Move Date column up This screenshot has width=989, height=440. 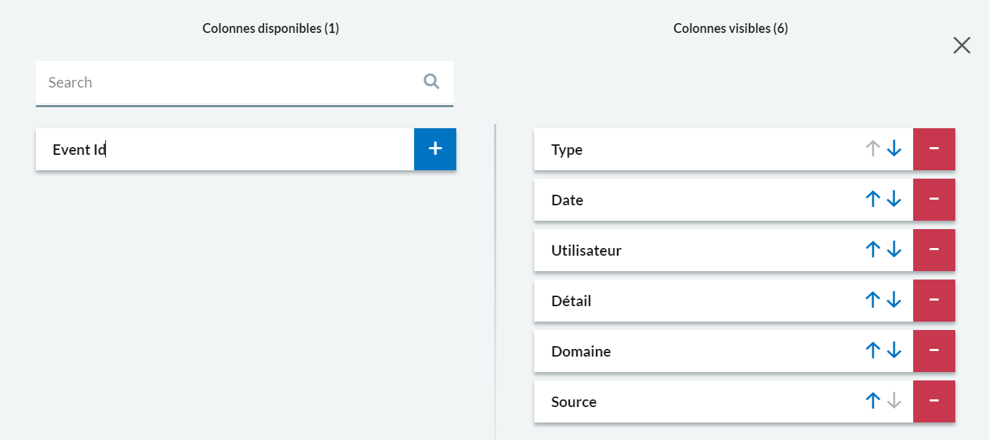click(x=872, y=200)
